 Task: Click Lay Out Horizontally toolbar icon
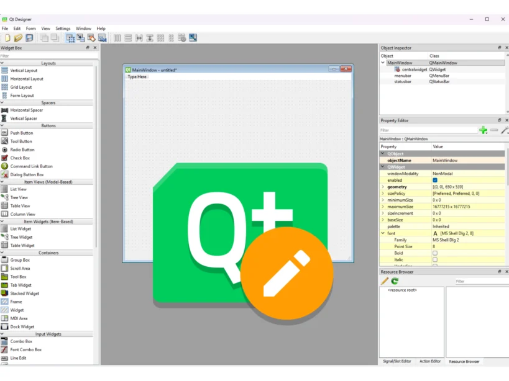(117, 38)
